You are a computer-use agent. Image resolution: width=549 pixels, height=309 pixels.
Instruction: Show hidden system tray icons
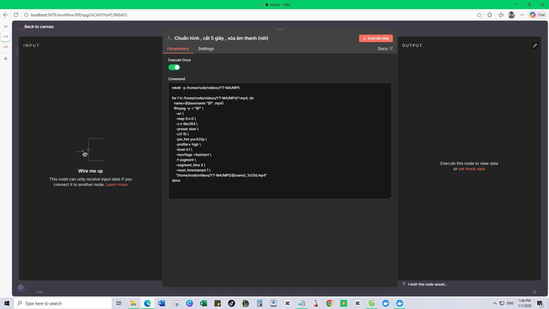[x=495, y=303]
